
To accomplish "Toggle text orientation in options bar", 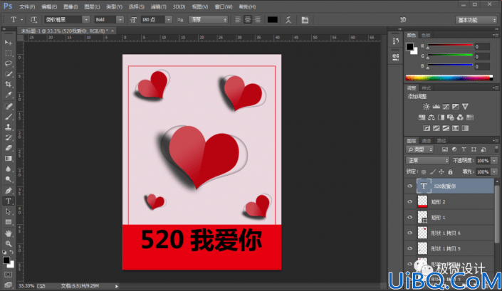I will (33, 19).
